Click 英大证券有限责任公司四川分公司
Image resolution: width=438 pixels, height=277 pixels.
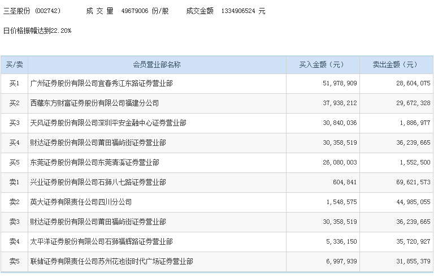click(x=81, y=202)
